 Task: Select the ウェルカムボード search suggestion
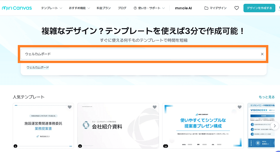tap(38, 67)
